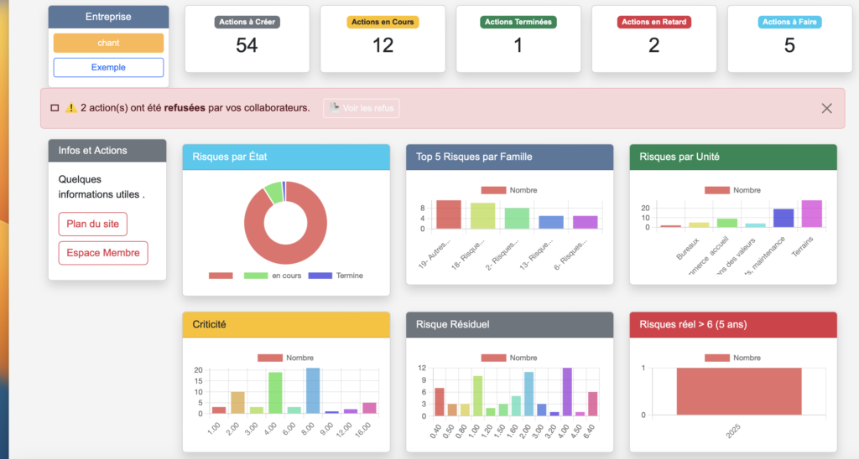
Task: Click the '2- Risques' green bar
Action: coord(517,219)
